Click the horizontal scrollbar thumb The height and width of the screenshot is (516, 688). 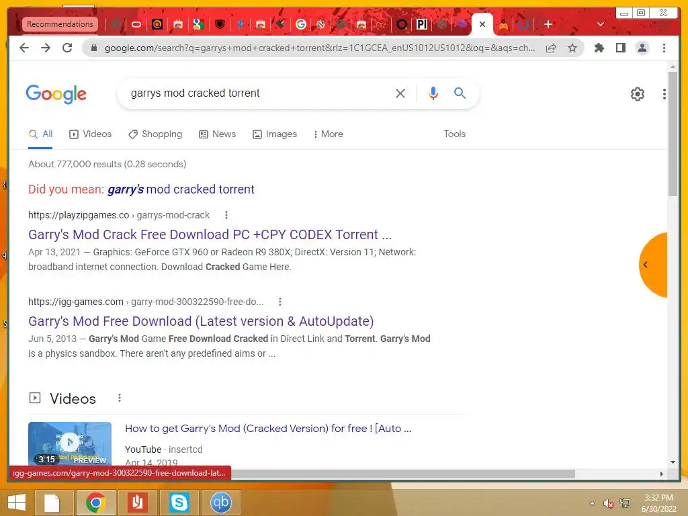pos(403,474)
